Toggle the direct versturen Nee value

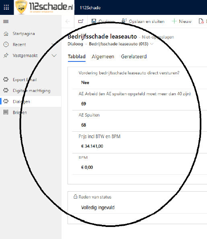(x=85, y=83)
